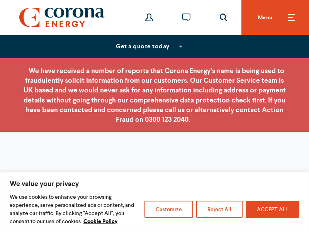Click the Reject All button

219,209
